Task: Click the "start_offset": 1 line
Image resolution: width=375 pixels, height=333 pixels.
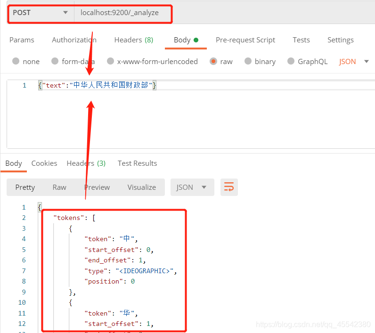Action: (x=119, y=324)
